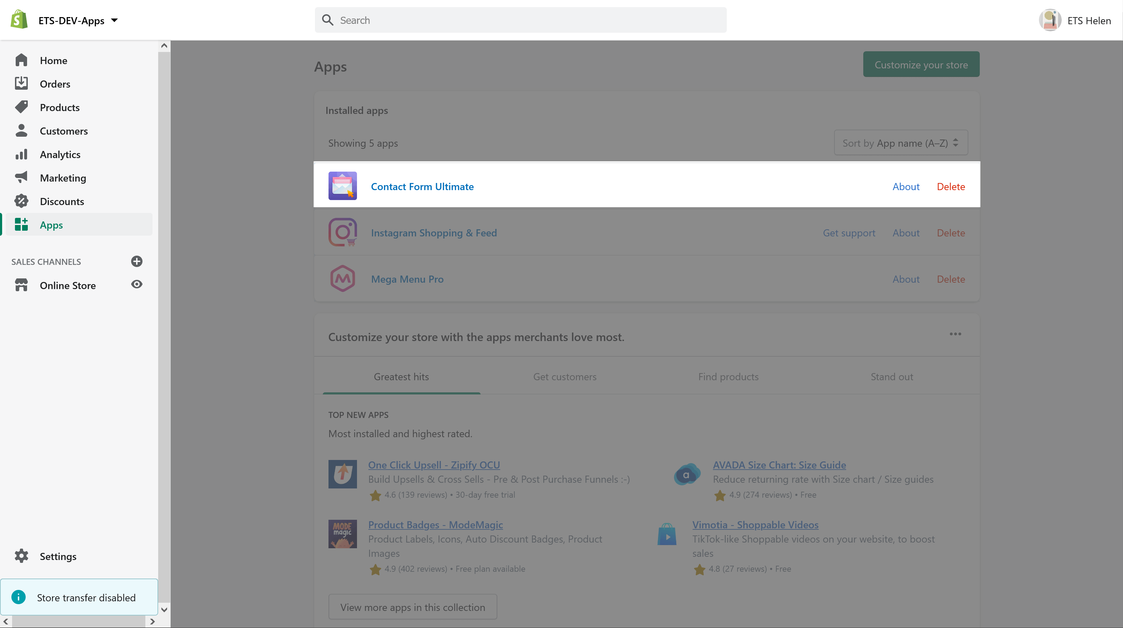Image resolution: width=1123 pixels, height=628 pixels.
Task: Open the Contact Form Ultimate app link
Action: click(x=422, y=187)
